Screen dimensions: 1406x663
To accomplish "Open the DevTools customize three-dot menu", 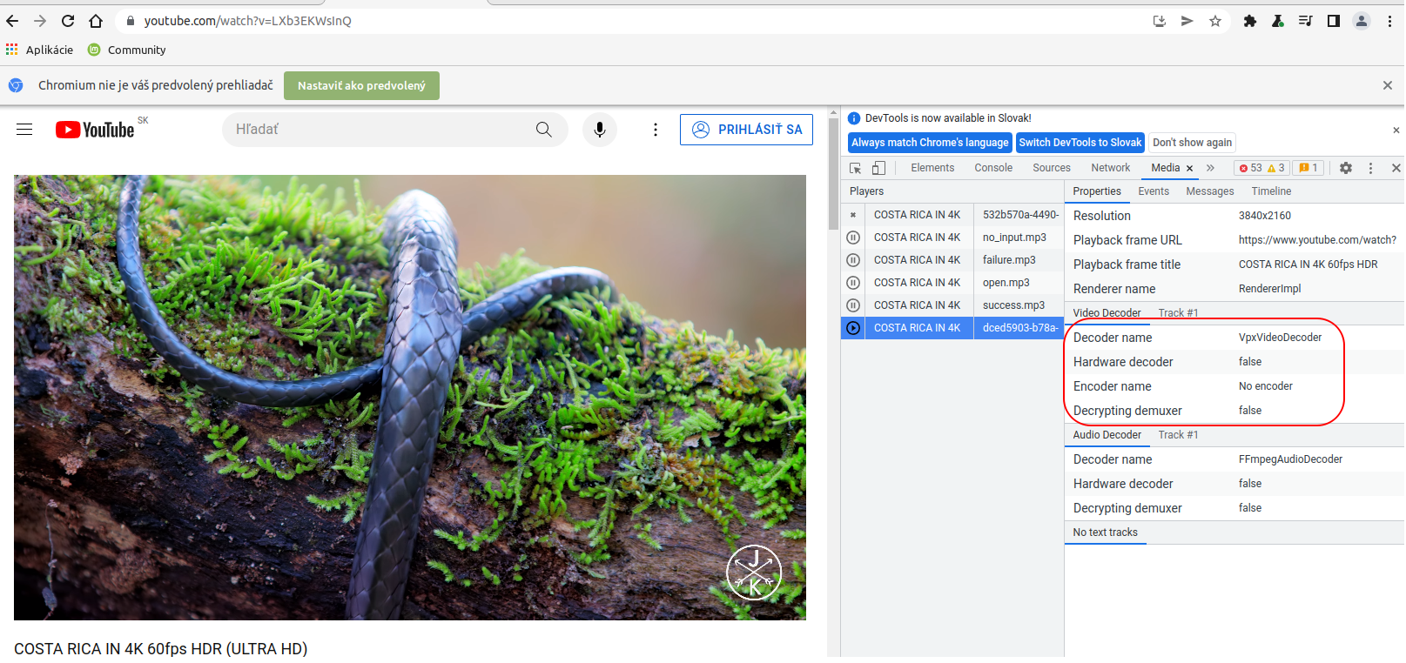I will click(x=1370, y=168).
